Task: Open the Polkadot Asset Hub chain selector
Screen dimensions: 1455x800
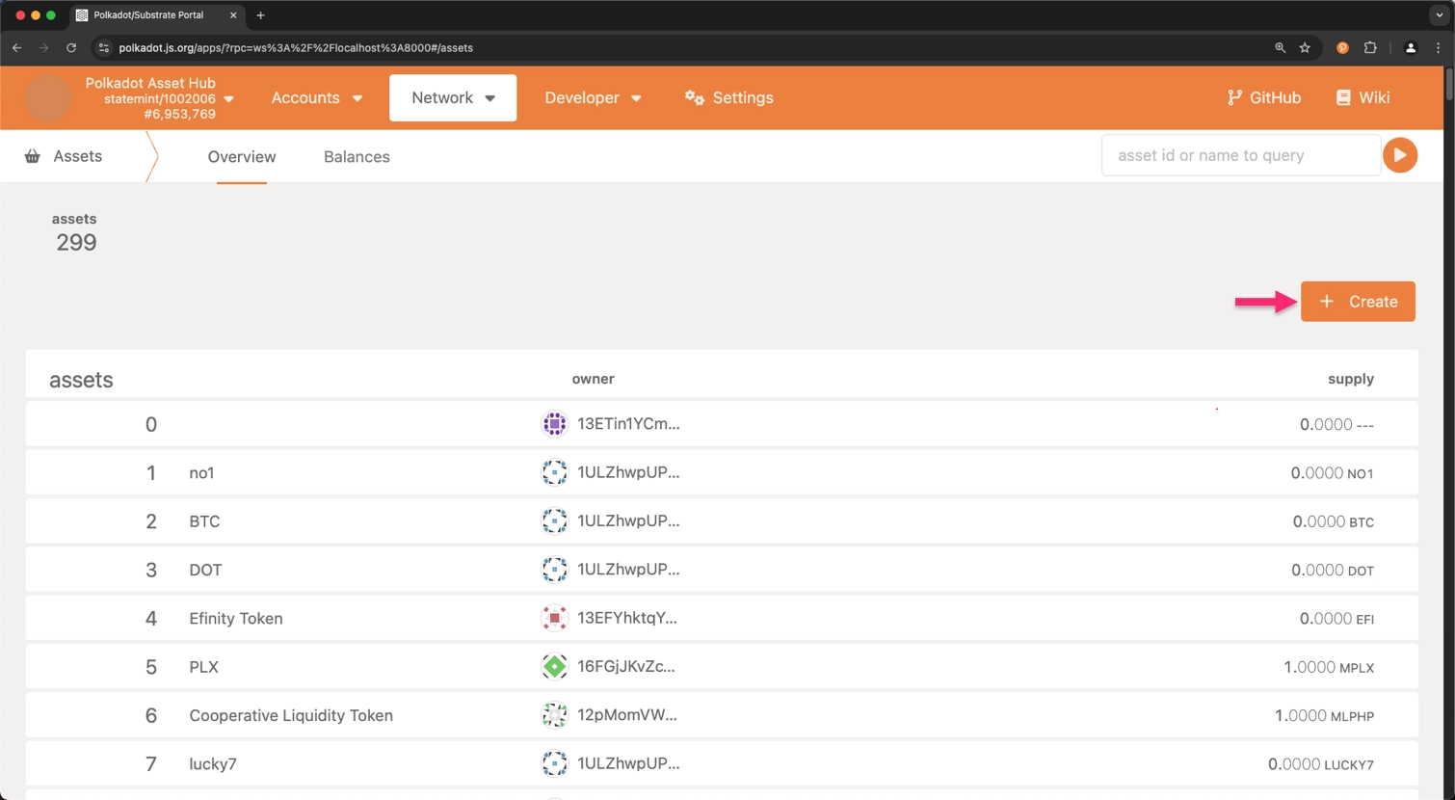Action: pos(159,98)
